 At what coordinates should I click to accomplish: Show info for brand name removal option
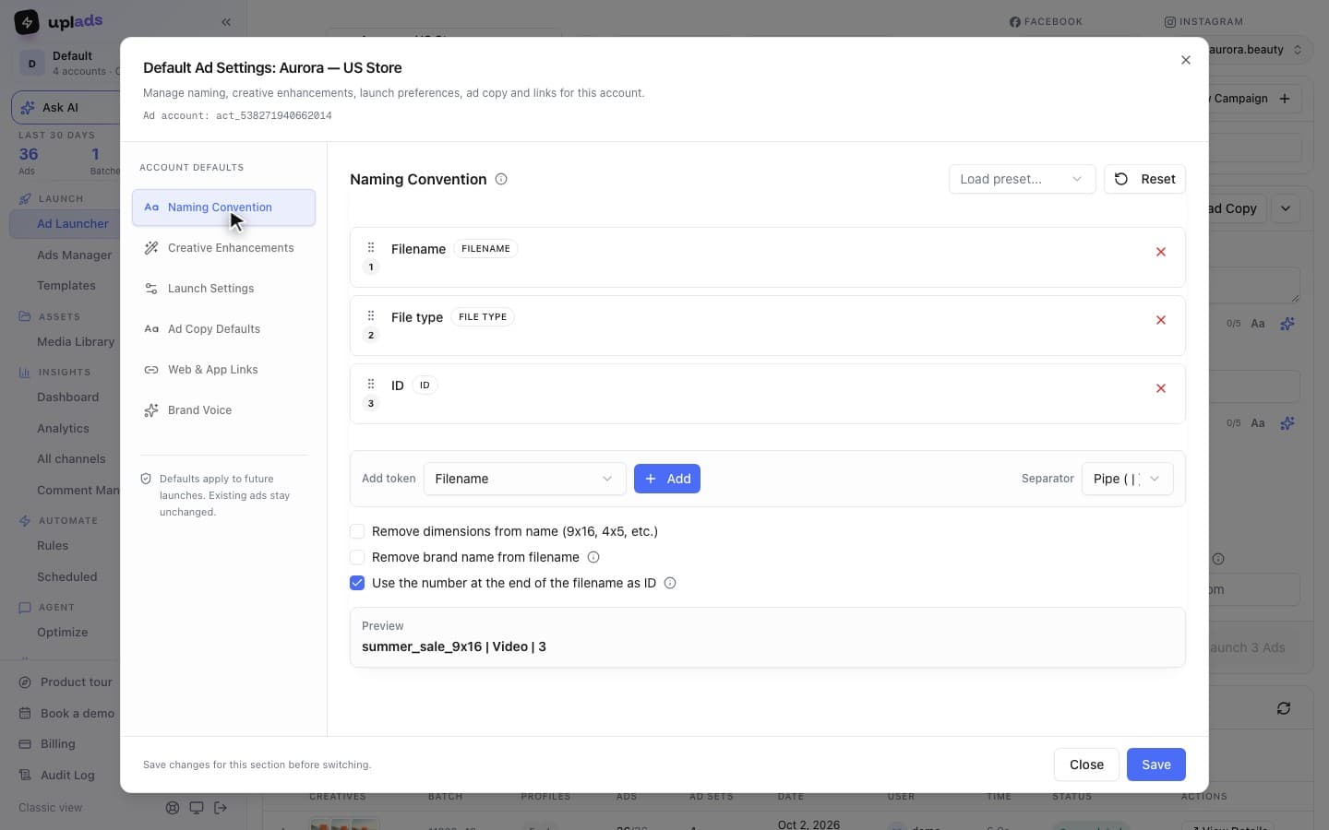(593, 557)
